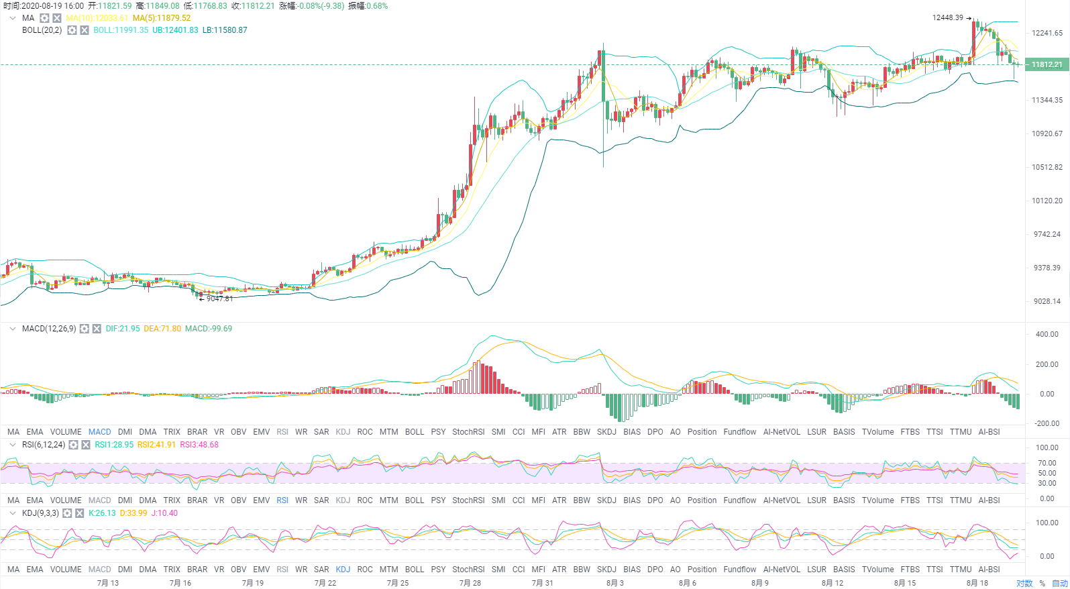
Task: Close the RSI(6,12,24) panel with its X icon
Action: click(x=86, y=445)
